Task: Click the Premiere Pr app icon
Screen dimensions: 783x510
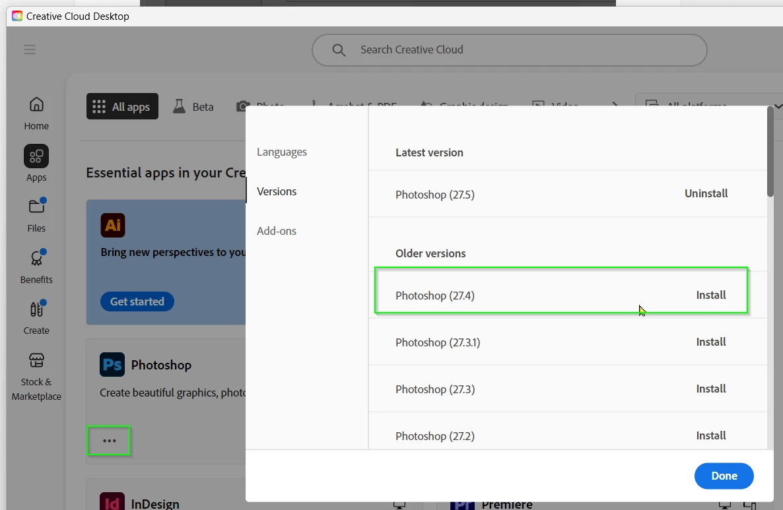Action: coord(462,505)
